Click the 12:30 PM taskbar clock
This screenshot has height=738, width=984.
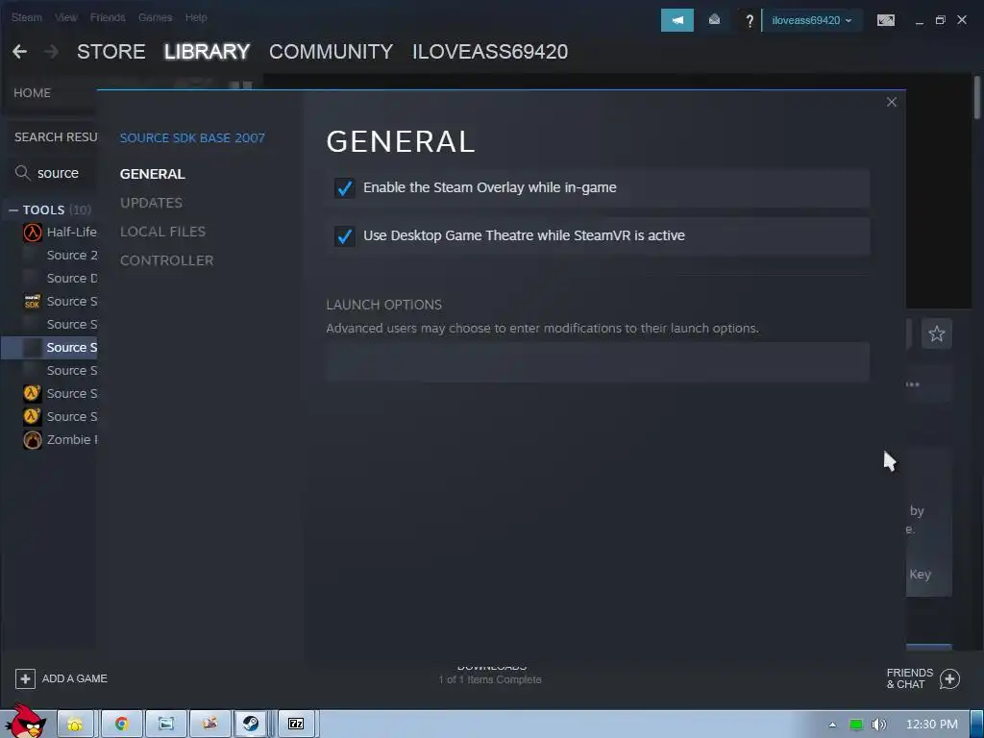point(932,725)
